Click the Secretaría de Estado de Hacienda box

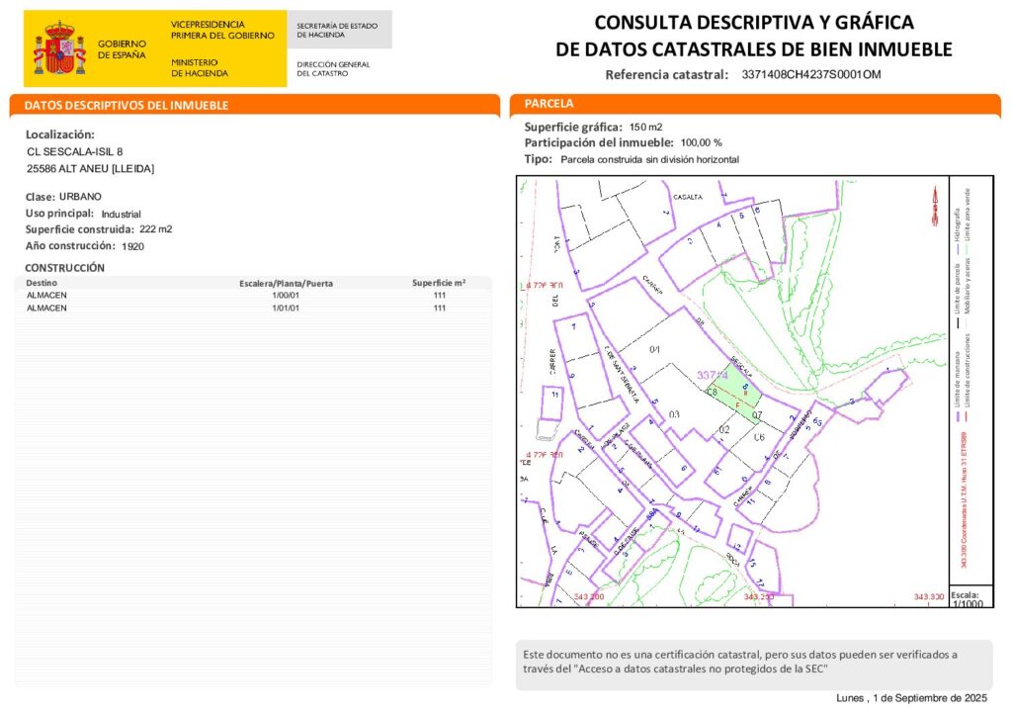tap(338, 30)
